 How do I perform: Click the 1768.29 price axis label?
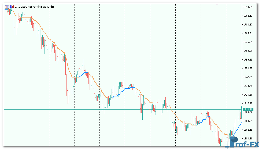pyautogui.click(x=248, y=51)
